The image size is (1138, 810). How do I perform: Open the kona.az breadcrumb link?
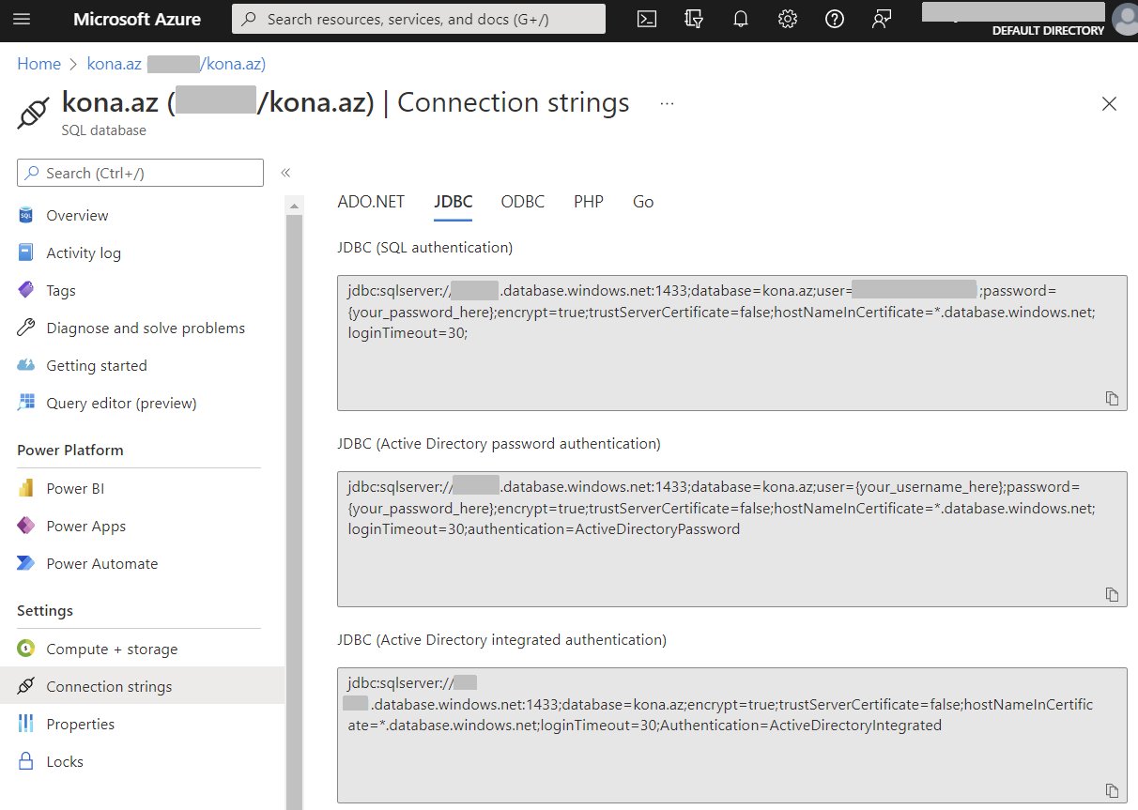coord(177,64)
